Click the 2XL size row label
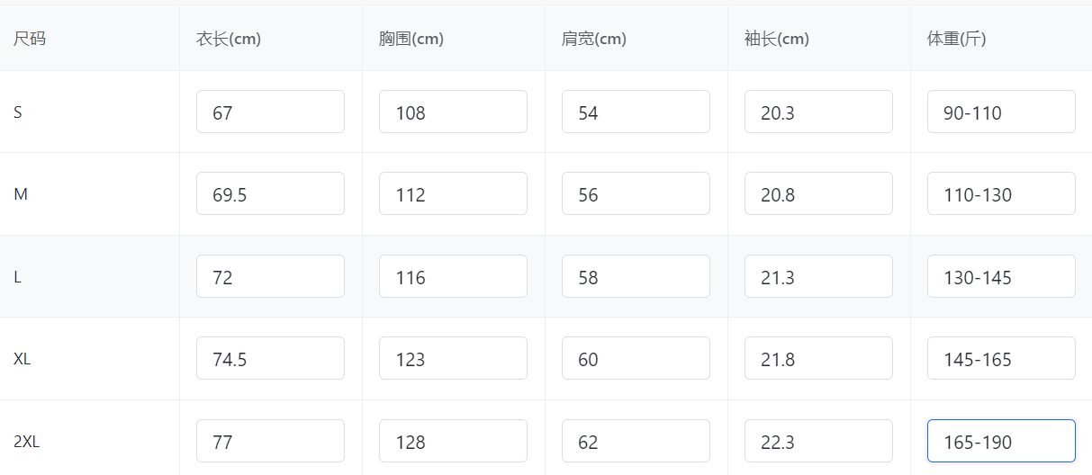 27,442
